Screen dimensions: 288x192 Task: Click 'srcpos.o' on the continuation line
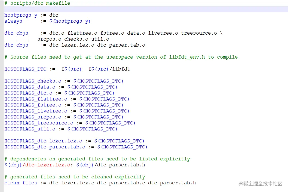[49, 39]
